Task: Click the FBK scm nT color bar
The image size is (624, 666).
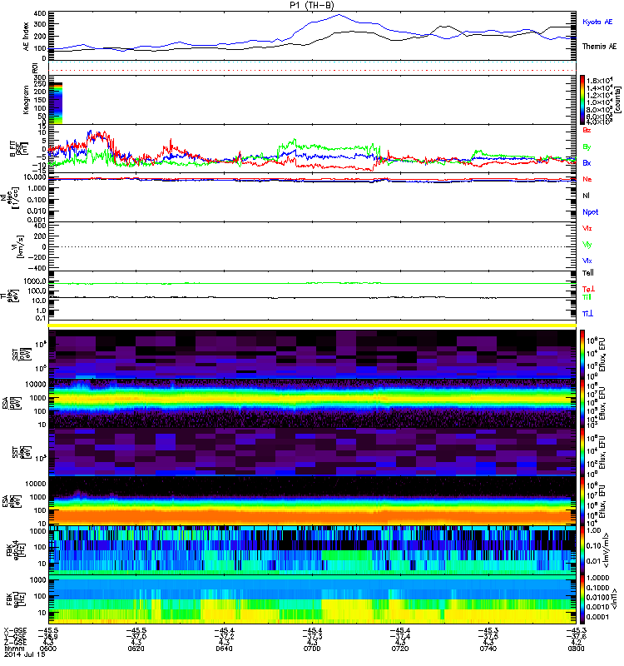Action: pos(582,599)
